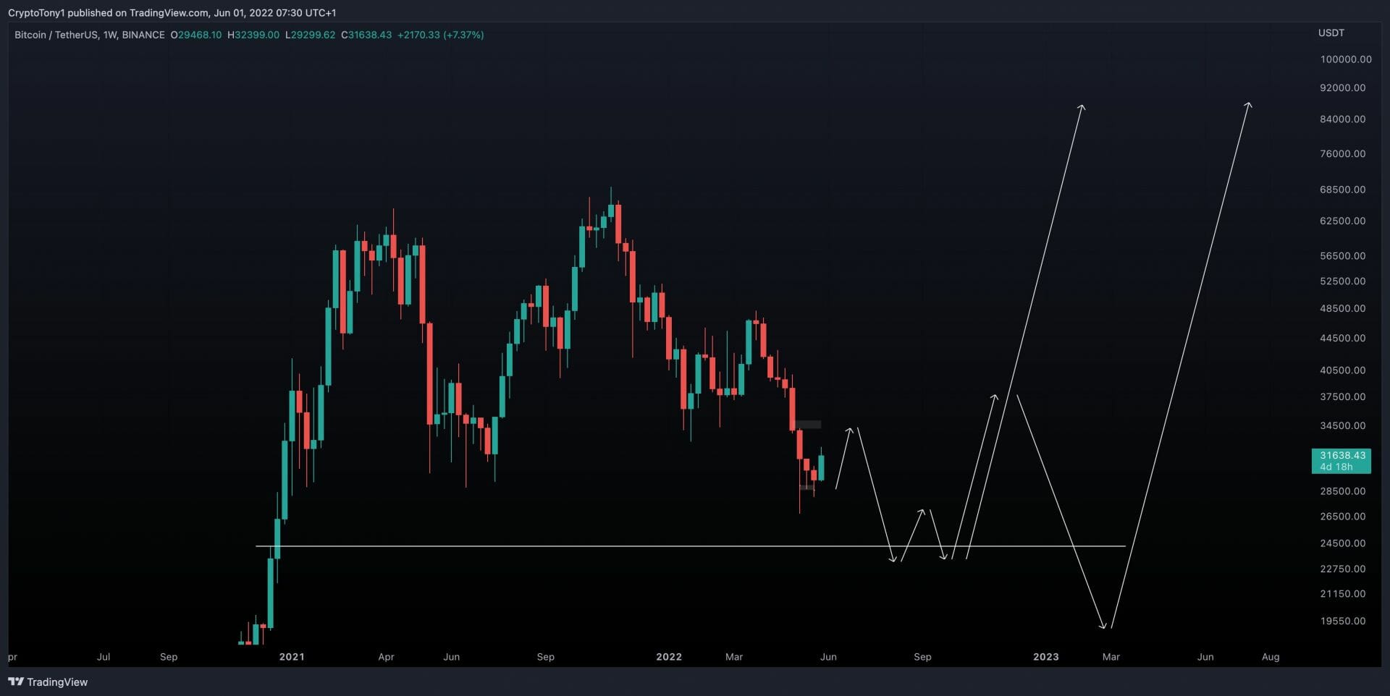The height and width of the screenshot is (696, 1390).
Task: Click the 19550.00 price axis label
Action: pyautogui.click(x=1342, y=621)
